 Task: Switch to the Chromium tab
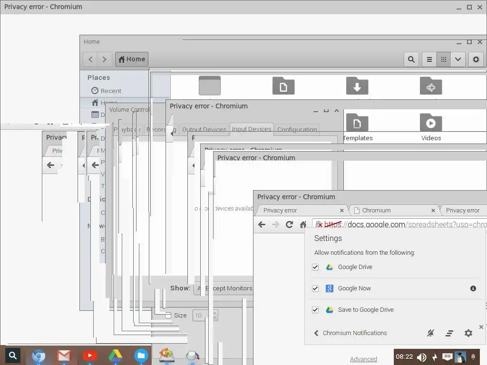click(x=393, y=211)
